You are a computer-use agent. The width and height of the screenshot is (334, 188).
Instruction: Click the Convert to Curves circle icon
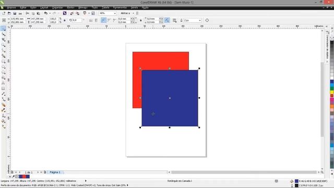click(x=207, y=20)
